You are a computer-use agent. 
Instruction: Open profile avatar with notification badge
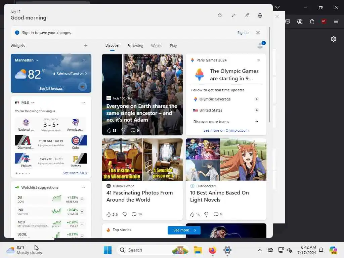pyautogui.click(x=261, y=45)
